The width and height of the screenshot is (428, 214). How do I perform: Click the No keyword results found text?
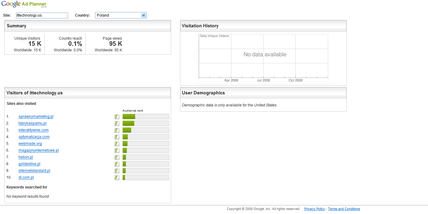28,196
